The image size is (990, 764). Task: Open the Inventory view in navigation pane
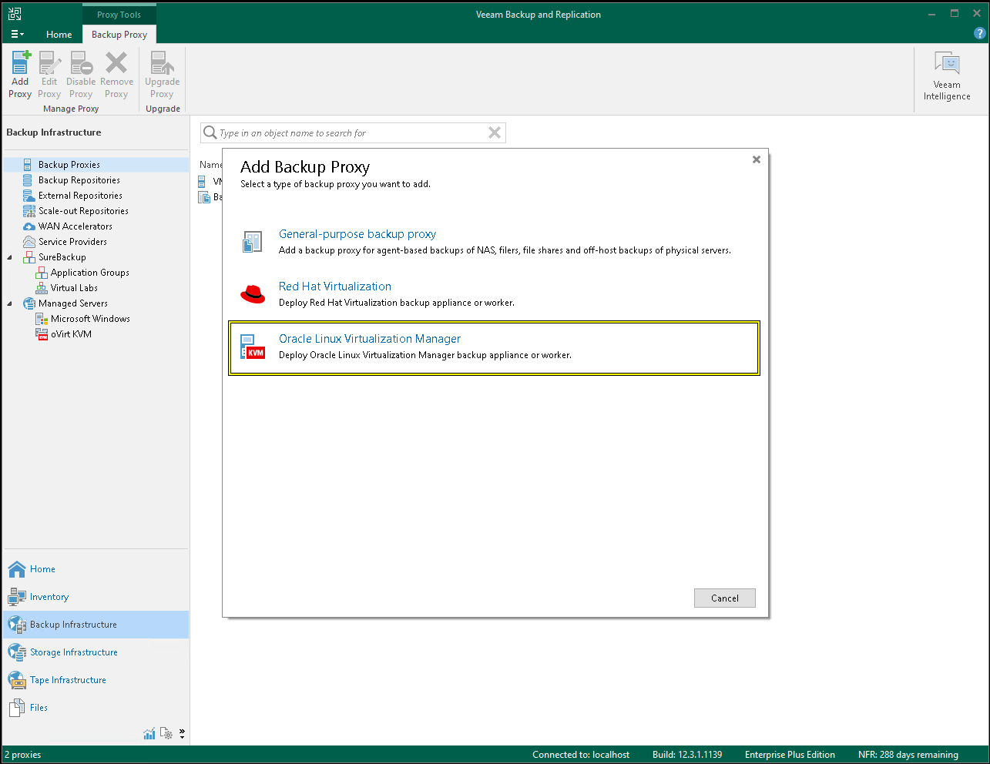point(49,597)
